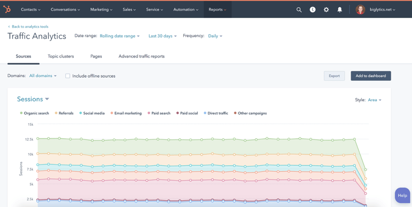Change the chart Style Area dropdown
Image resolution: width=412 pixels, height=207 pixels.
pos(374,100)
